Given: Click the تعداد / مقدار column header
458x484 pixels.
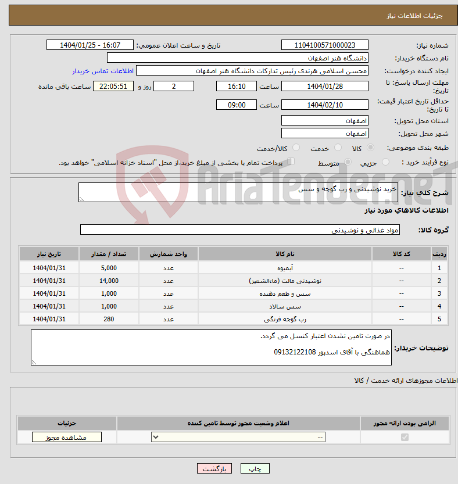Looking at the screenshot, I should [109, 254].
